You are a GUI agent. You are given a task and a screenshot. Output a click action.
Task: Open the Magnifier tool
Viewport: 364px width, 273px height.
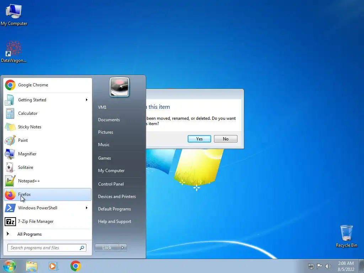pyautogui.click(x=48, y=154)
